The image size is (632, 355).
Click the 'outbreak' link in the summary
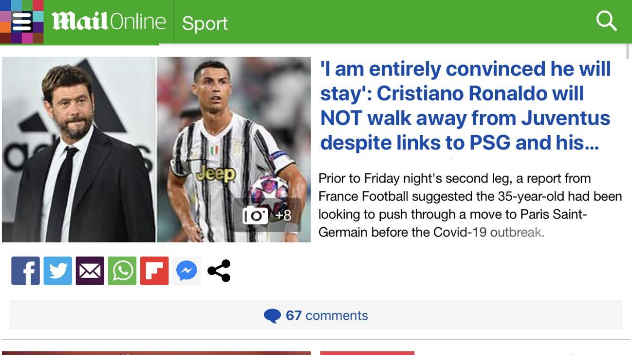(x=515, y=232)
